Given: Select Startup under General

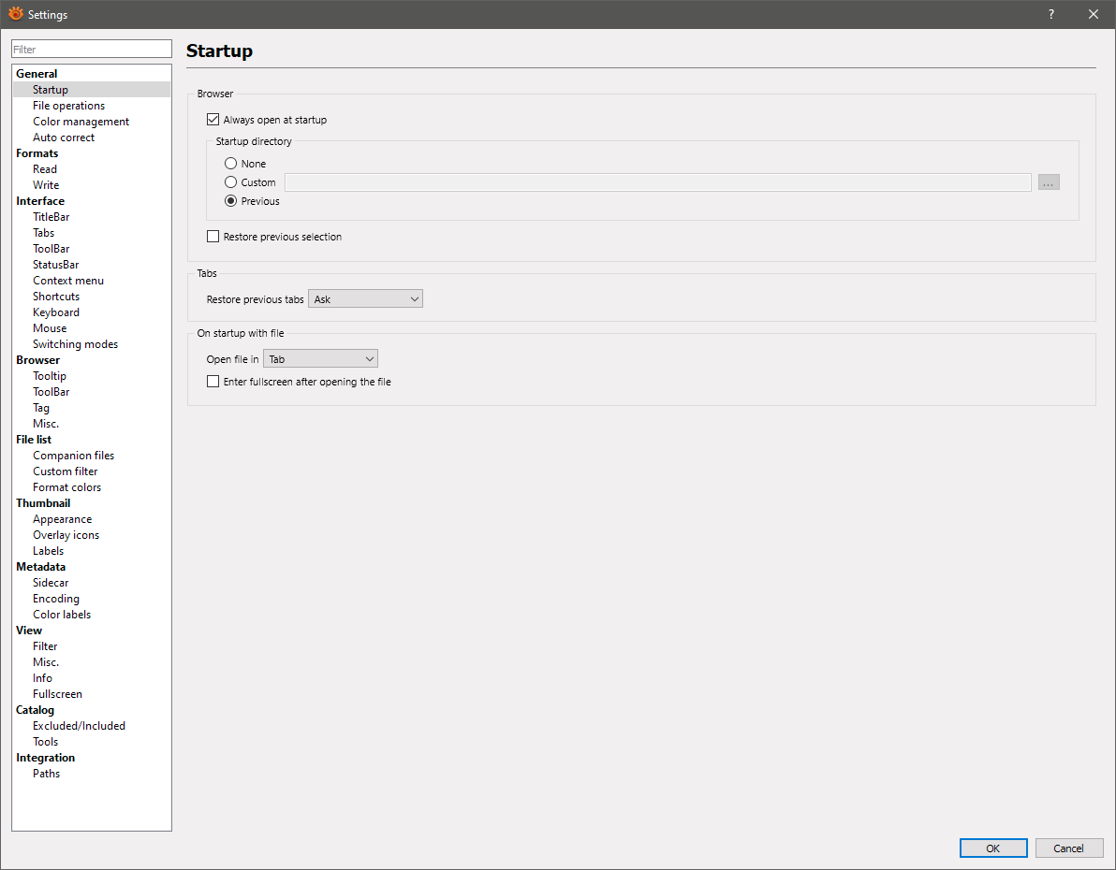Looking at the screenshot, I should [51, 90].
